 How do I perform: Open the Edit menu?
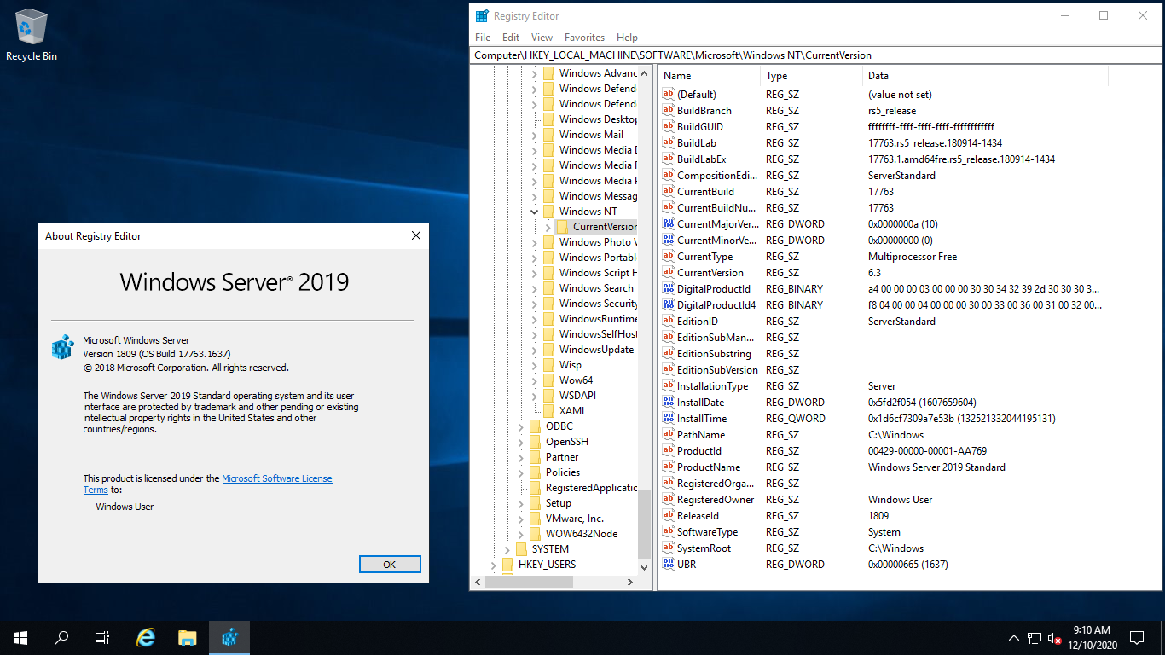click(511, 38)
